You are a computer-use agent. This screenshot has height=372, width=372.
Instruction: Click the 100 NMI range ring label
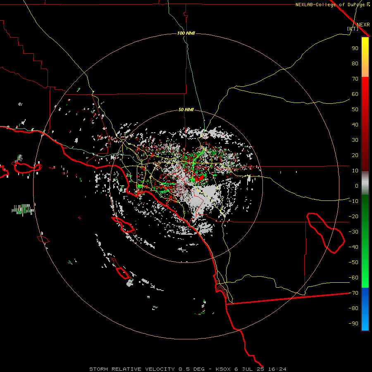(186, 33)
